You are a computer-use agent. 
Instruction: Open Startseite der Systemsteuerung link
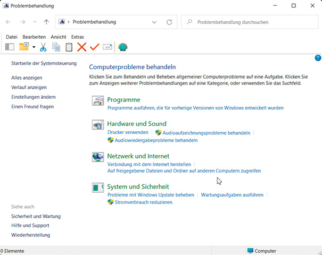pyautogui.click(x=44, y=63)
